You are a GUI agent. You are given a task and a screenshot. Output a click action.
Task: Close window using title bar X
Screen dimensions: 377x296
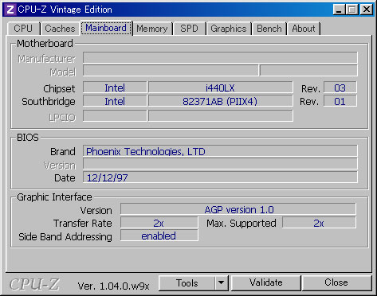[x=367, y=10]
